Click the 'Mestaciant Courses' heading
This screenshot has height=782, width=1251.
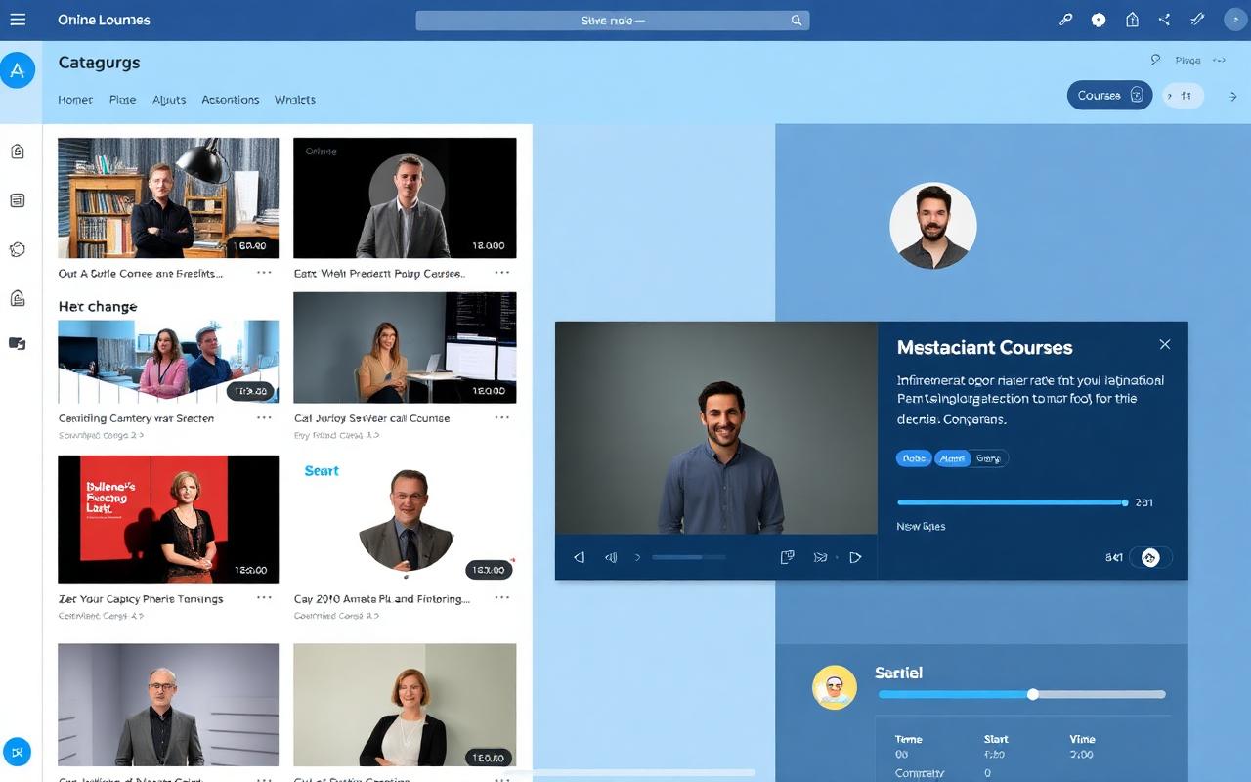coord(984,347)
